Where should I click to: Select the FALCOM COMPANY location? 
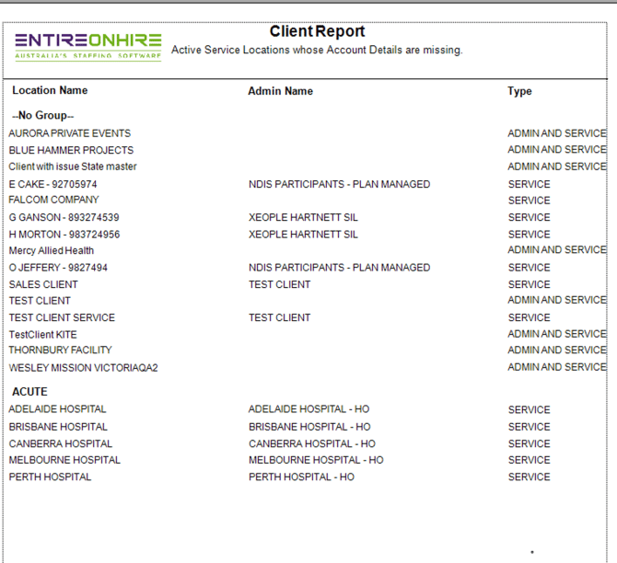[53, 200]
